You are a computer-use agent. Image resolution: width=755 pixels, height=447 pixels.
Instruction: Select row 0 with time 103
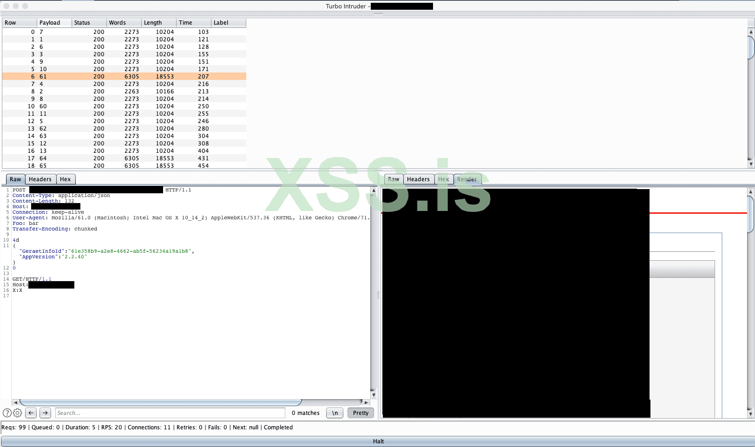tap(124, 32)
